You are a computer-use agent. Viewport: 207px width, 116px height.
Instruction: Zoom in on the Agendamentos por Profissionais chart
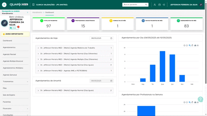coord(184,102)
